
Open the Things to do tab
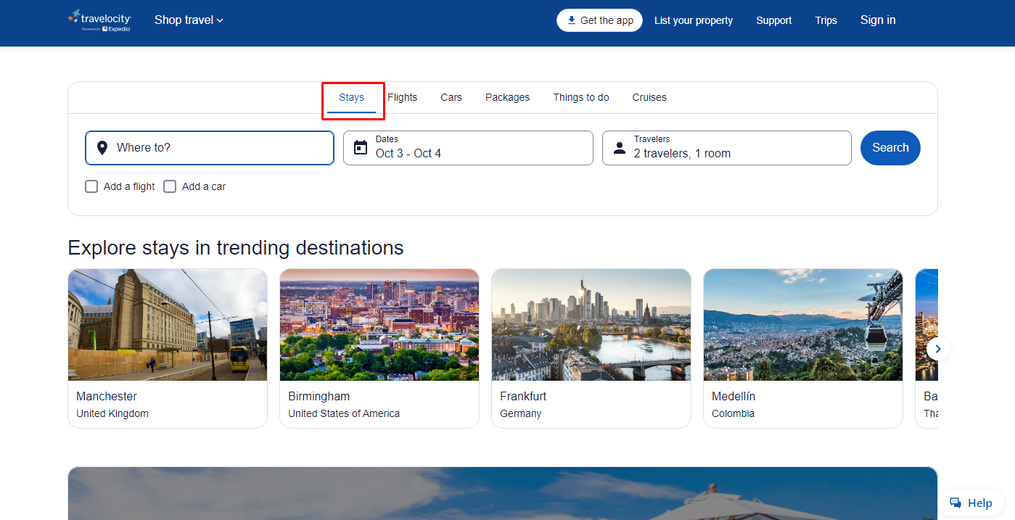[581, 97]
